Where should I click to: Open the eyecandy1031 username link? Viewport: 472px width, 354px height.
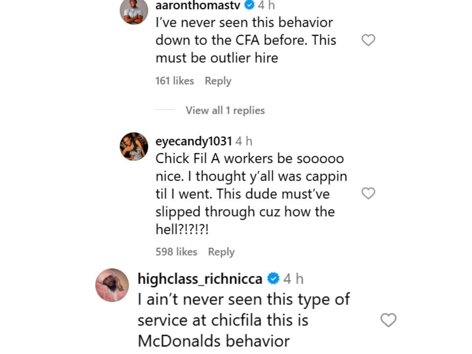(x=194, y=141)
